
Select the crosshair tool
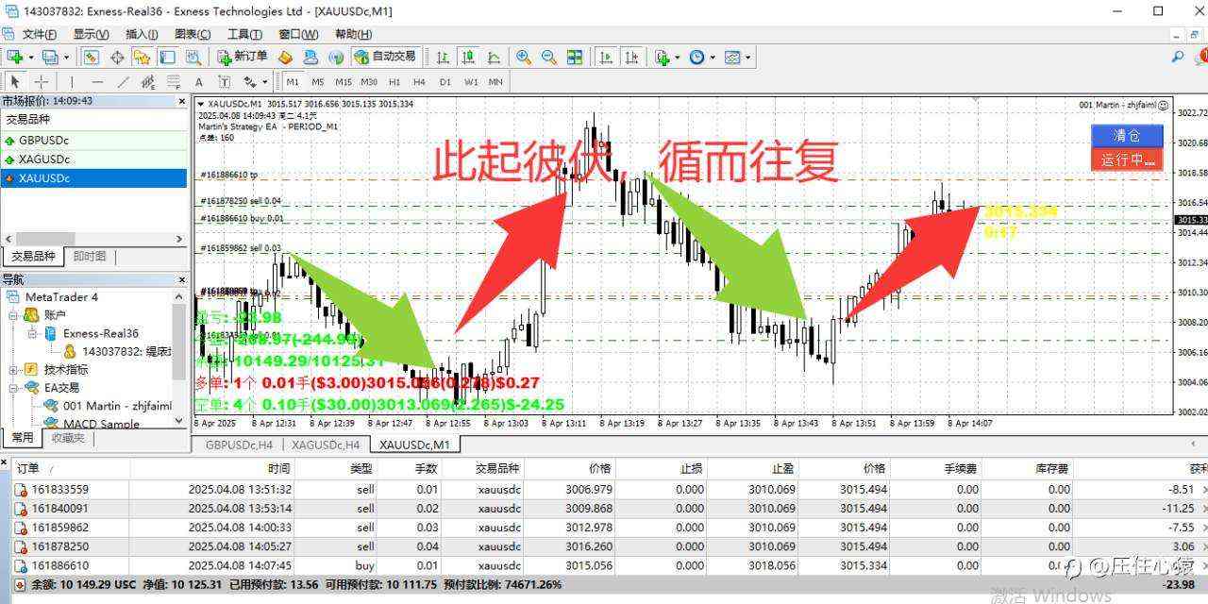[42, 81]
